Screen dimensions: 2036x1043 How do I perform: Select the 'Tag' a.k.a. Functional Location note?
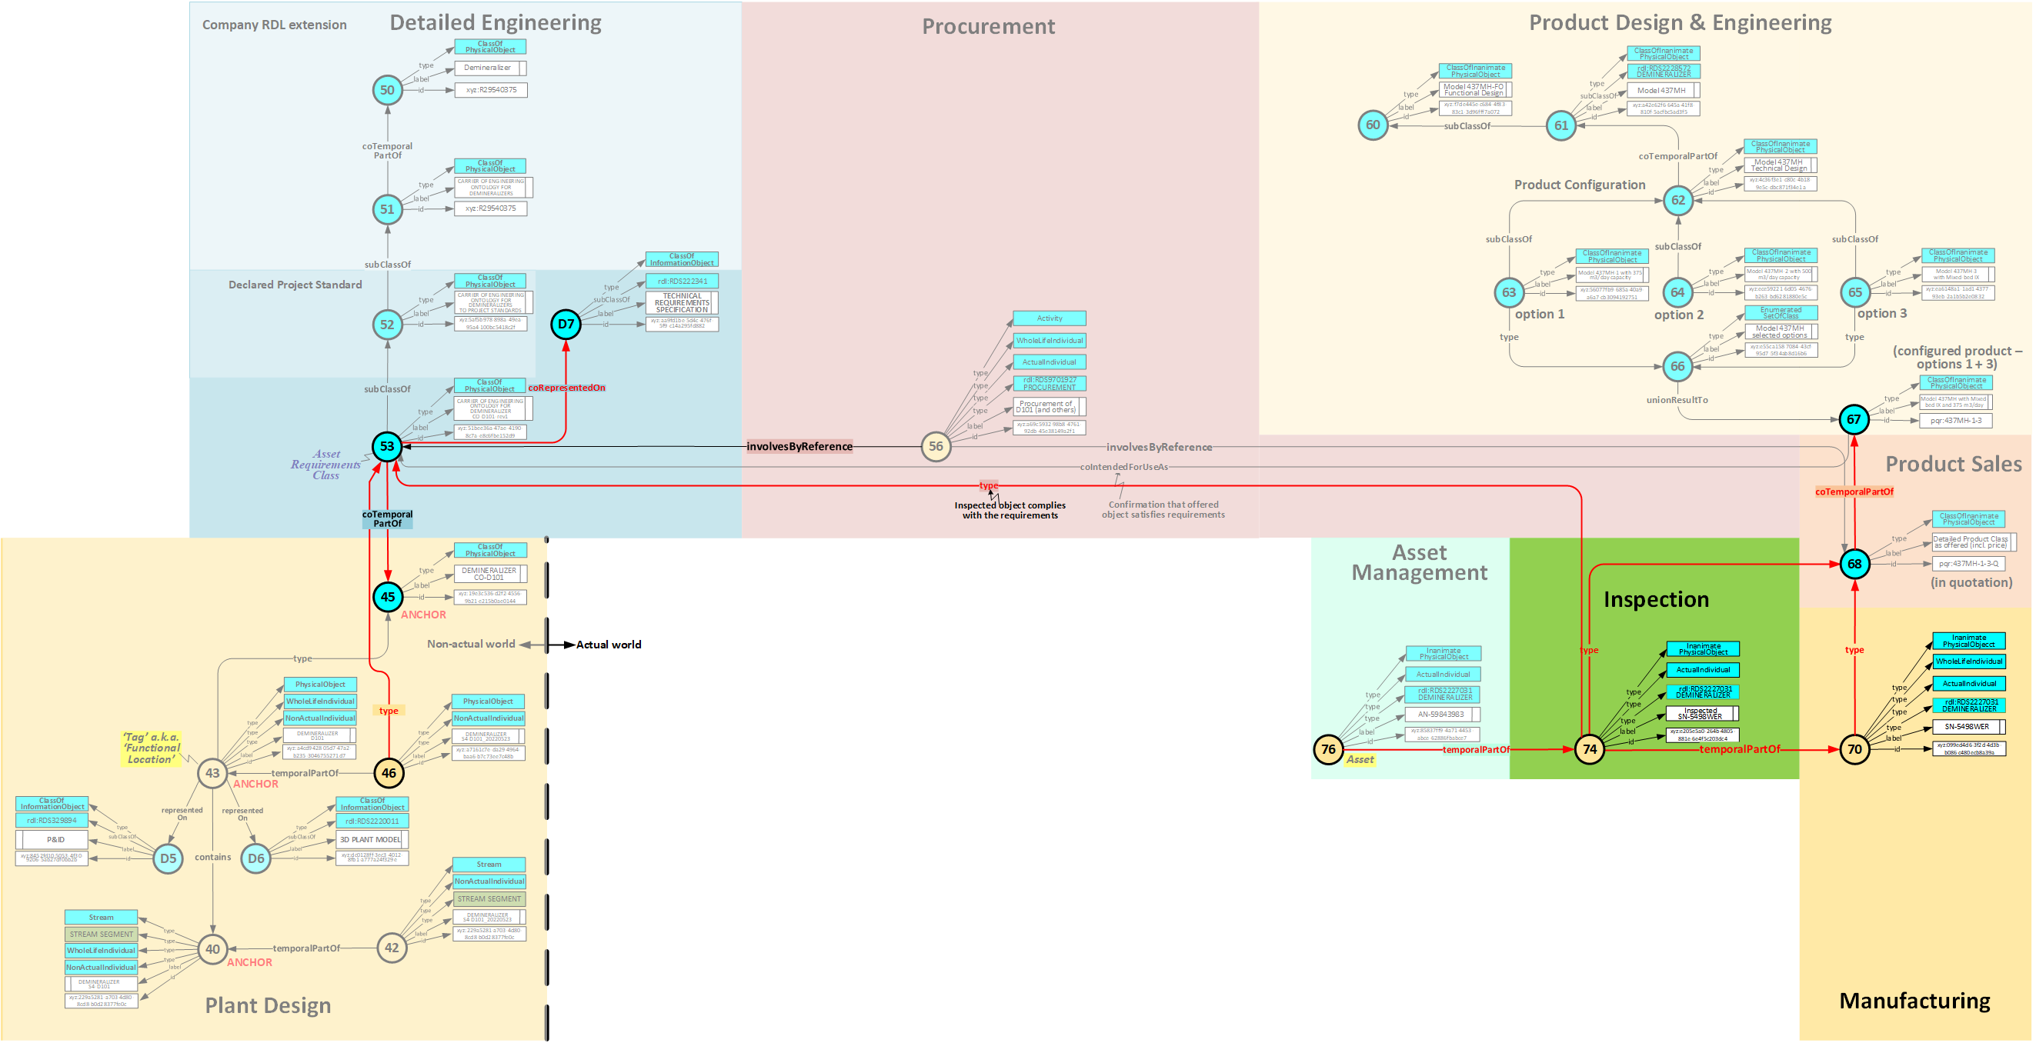(x=150, y=748)
